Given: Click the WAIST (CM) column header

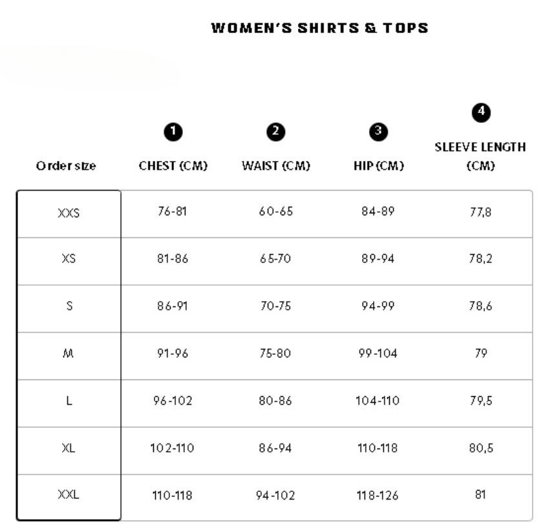Looking at the screenshot, I should (x=275, y=166).
